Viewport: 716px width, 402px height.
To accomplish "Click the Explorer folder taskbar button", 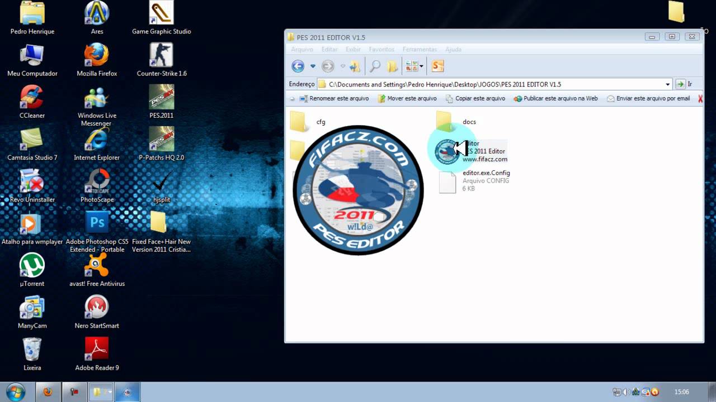I will tap(101, 392).
